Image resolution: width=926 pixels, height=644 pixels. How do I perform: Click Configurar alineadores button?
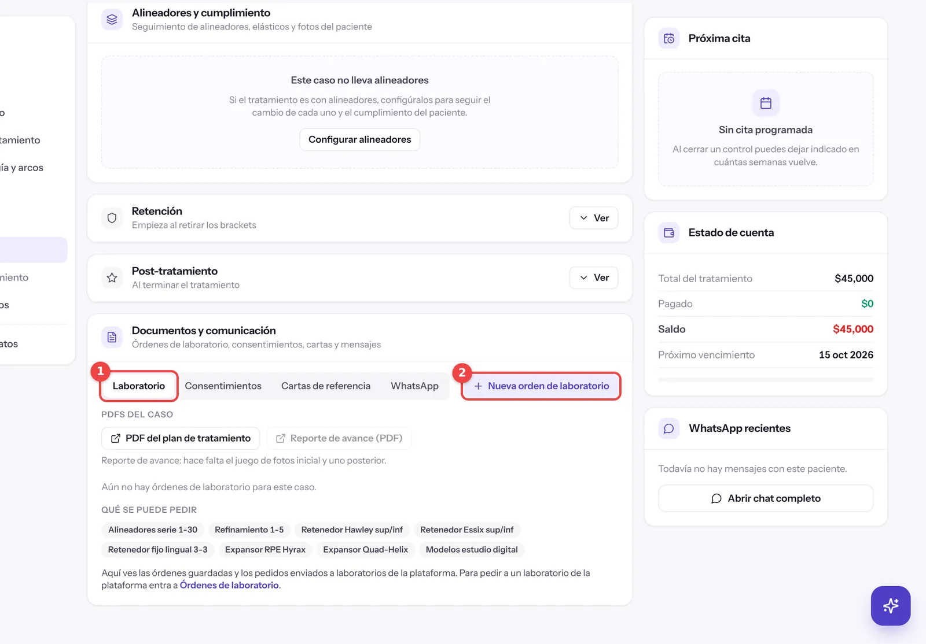point(359,139)
